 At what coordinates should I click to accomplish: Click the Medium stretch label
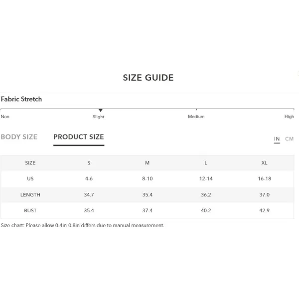click(196, 117)
